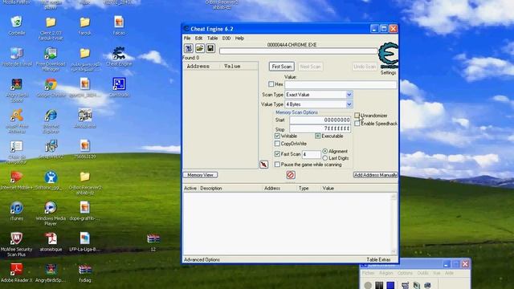Screen dimensions: 514x289
Task: Tick the Enable Speedhack checkbox
Action: [x=357, y=124]
